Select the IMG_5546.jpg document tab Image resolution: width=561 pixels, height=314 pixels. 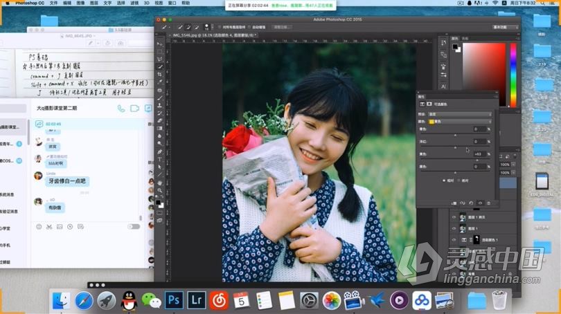tap(213, 35)
